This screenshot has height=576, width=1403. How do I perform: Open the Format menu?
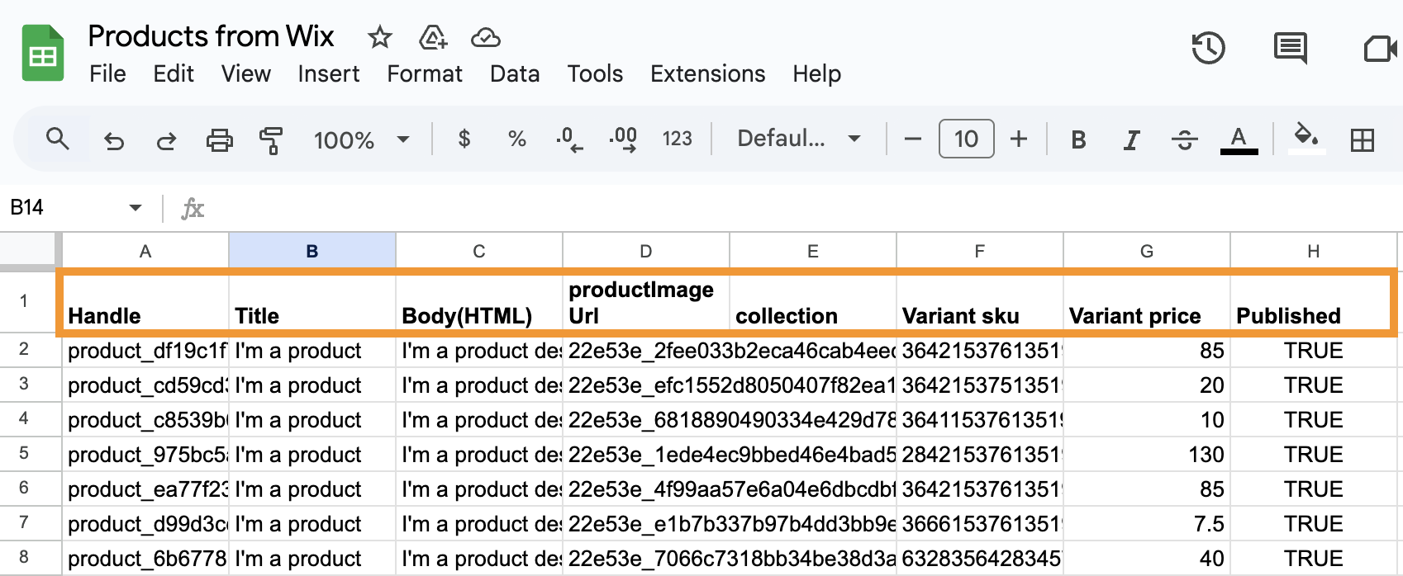point(425,73)
